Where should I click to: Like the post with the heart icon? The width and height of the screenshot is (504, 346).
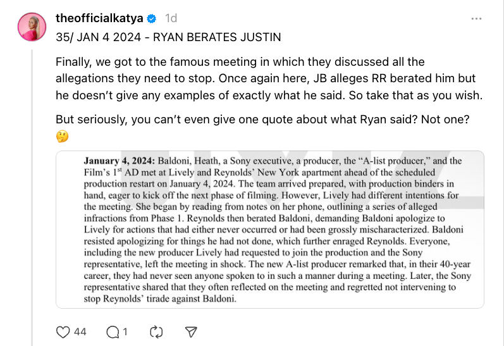(x=63, y=331)
